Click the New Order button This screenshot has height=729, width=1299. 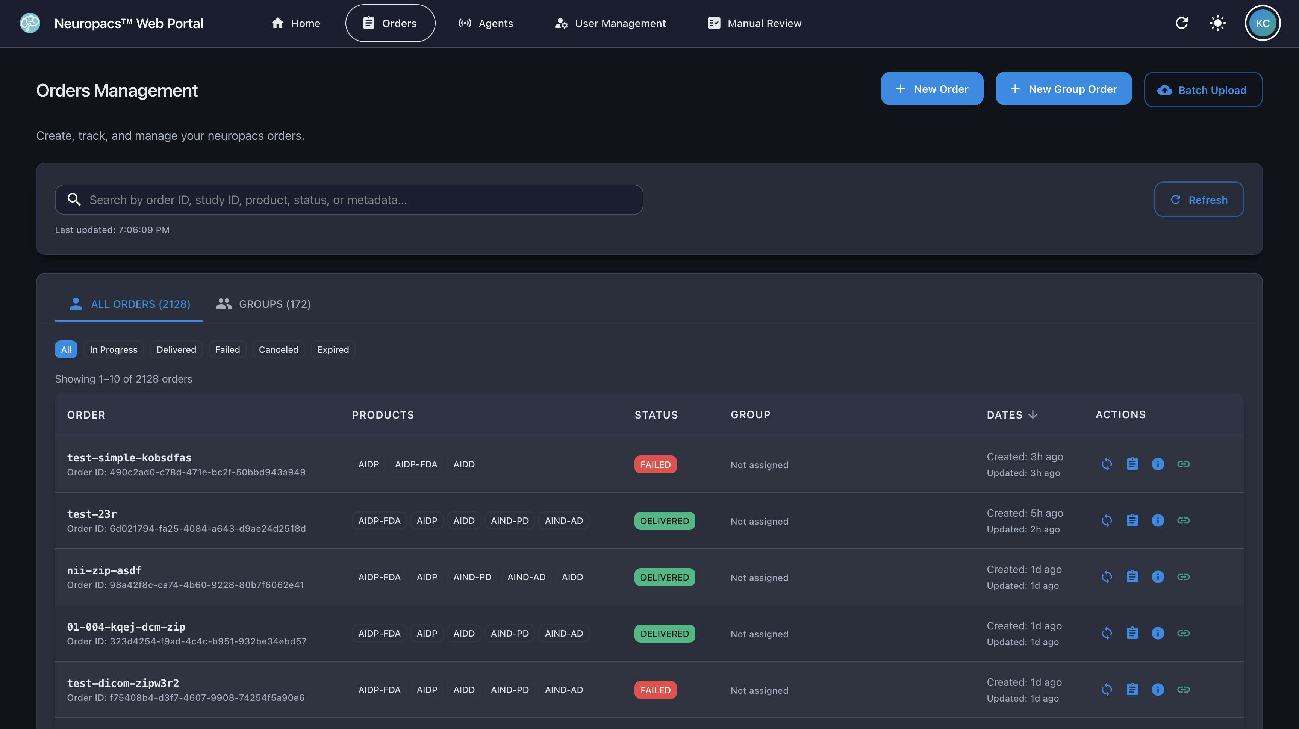click(932, 89)
